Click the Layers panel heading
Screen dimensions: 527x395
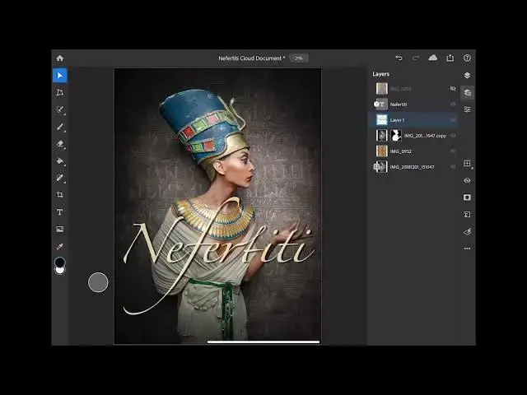(380, 74)
